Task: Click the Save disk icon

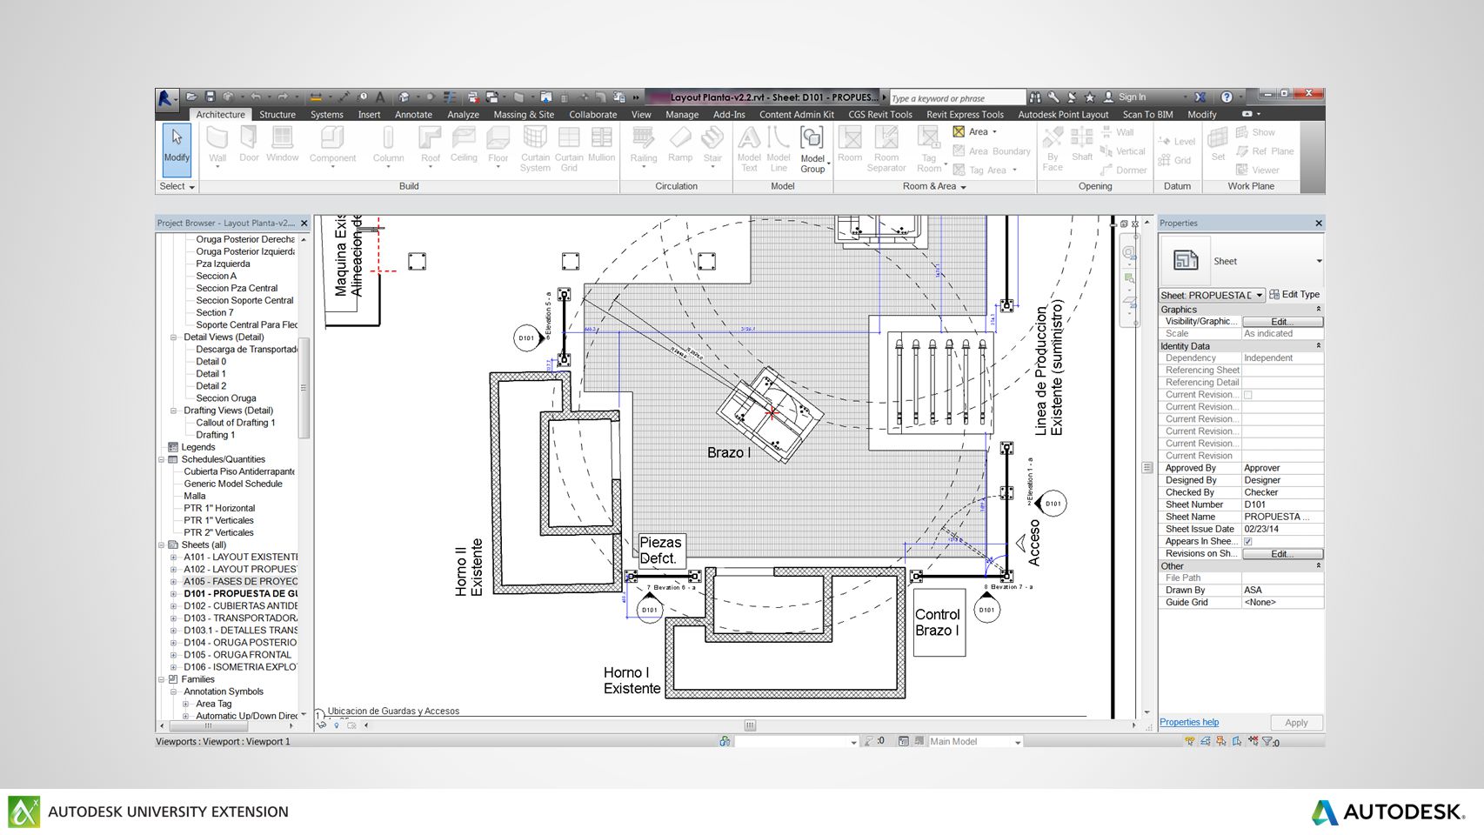Action: 210,97
